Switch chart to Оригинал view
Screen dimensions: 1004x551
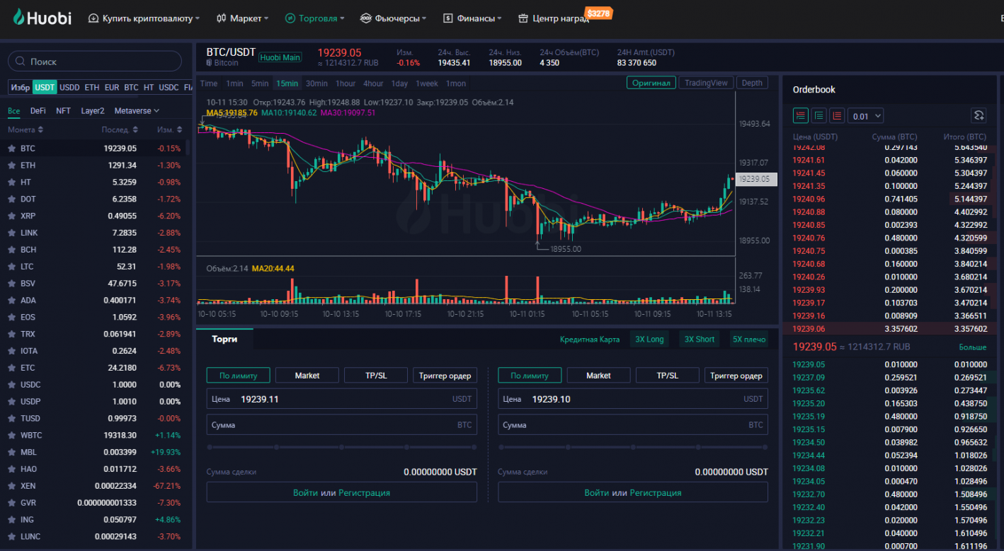point(651,83)
